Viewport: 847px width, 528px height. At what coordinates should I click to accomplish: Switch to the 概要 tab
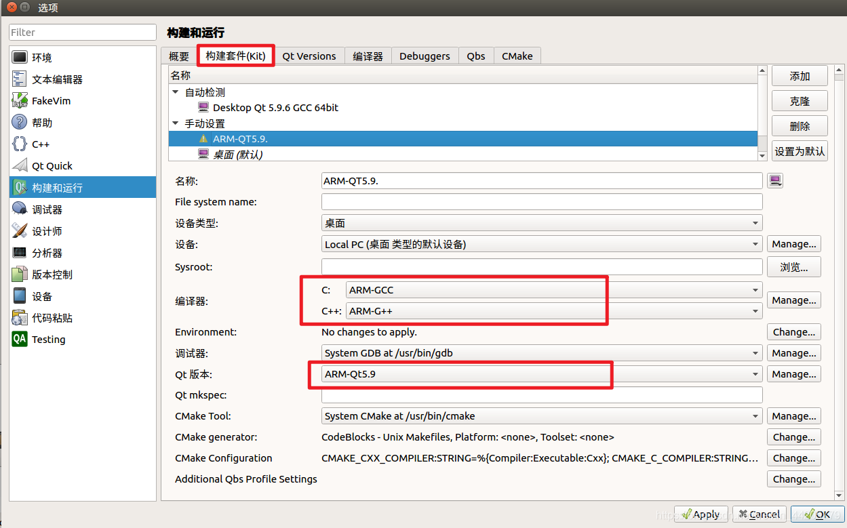pos(179,56)
